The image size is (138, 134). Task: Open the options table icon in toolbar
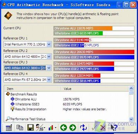9,128
